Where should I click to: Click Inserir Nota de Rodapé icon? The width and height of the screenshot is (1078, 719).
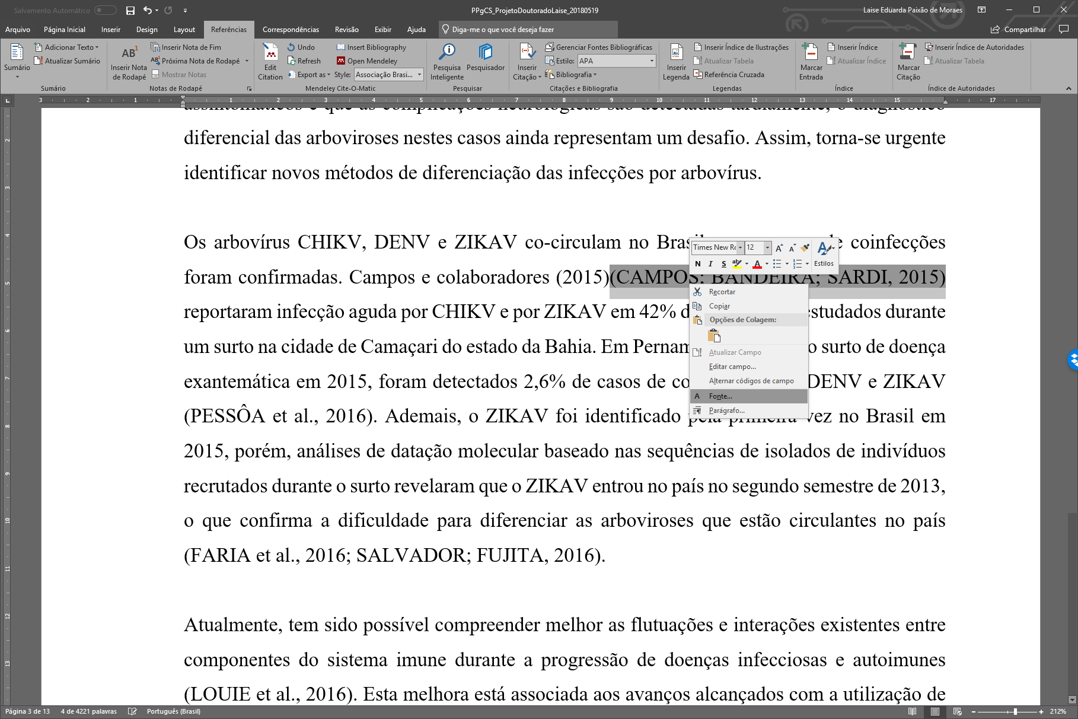[129, 62]
